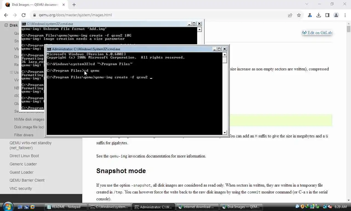Viewport: 351px width, 211px height.
Task: Open the Filter drivers sidebar link
Action: [24, 135]
